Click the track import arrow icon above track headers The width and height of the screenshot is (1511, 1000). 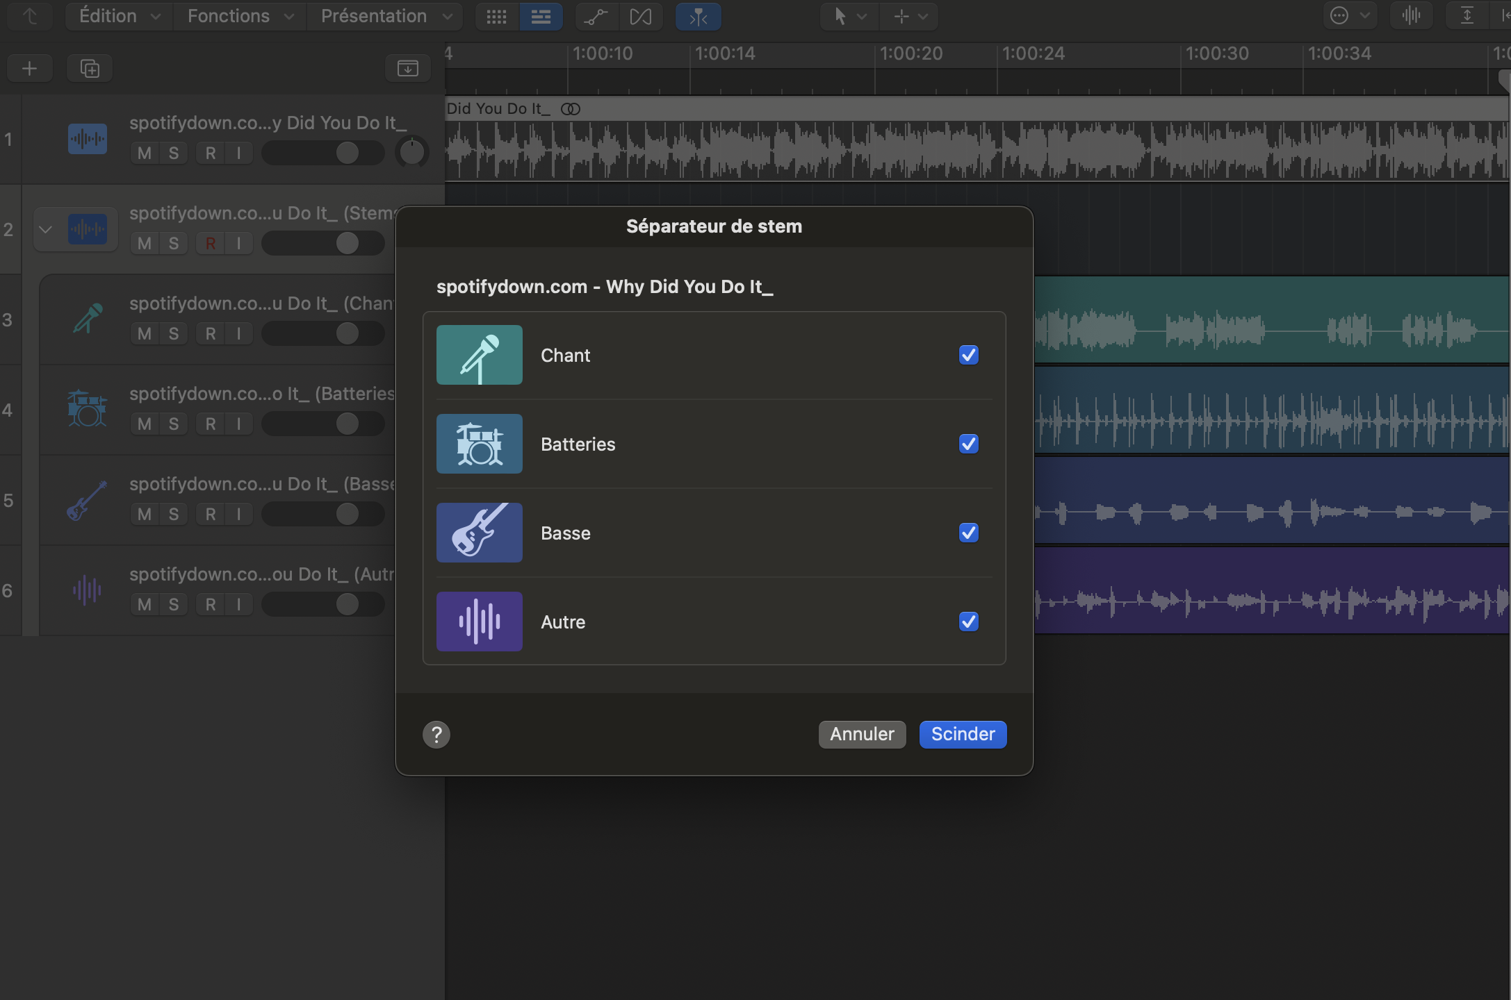click(407, 67)
